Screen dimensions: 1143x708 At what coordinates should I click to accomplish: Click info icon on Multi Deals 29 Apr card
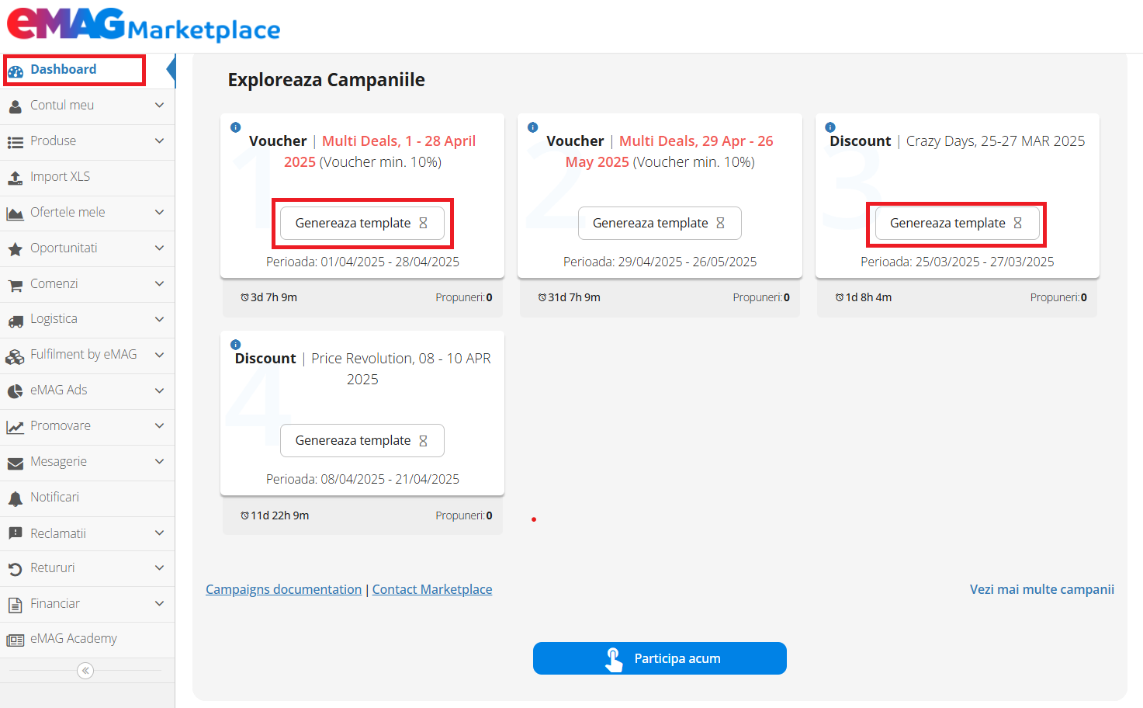click(533, 127)
